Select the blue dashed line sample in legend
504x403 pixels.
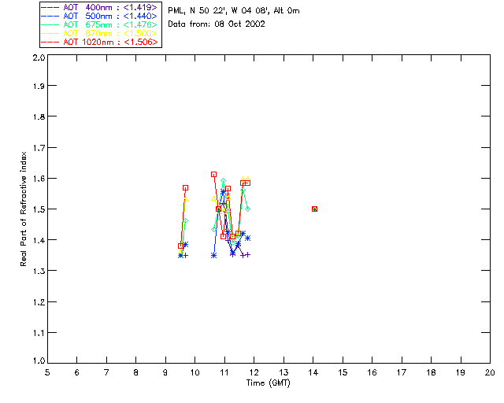tap(50, 16)
